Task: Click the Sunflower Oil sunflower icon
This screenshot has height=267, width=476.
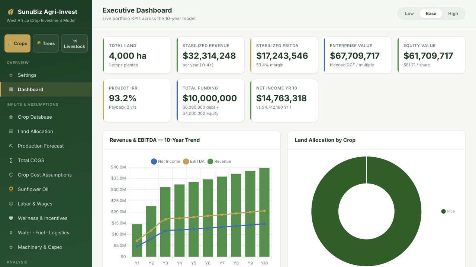Action: (11, 189)
